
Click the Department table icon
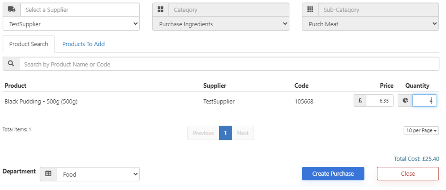[48, 174]
